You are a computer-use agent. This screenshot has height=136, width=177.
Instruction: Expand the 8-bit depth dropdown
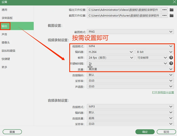tap(154, 52)
